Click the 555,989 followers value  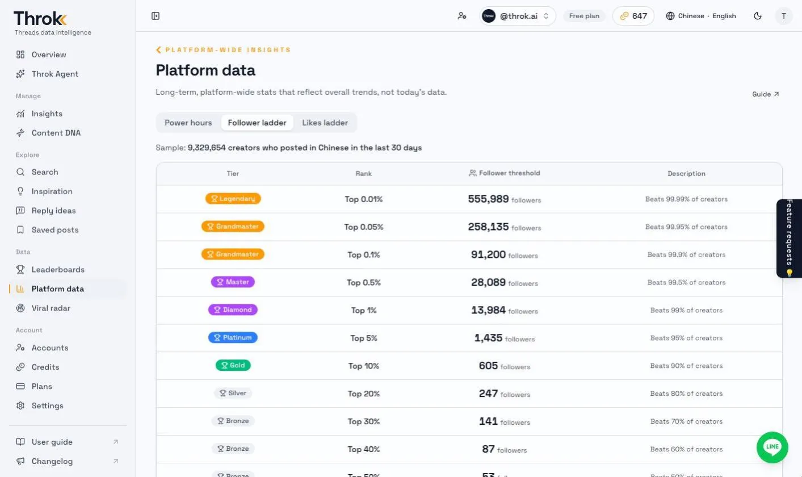point(505,199)
